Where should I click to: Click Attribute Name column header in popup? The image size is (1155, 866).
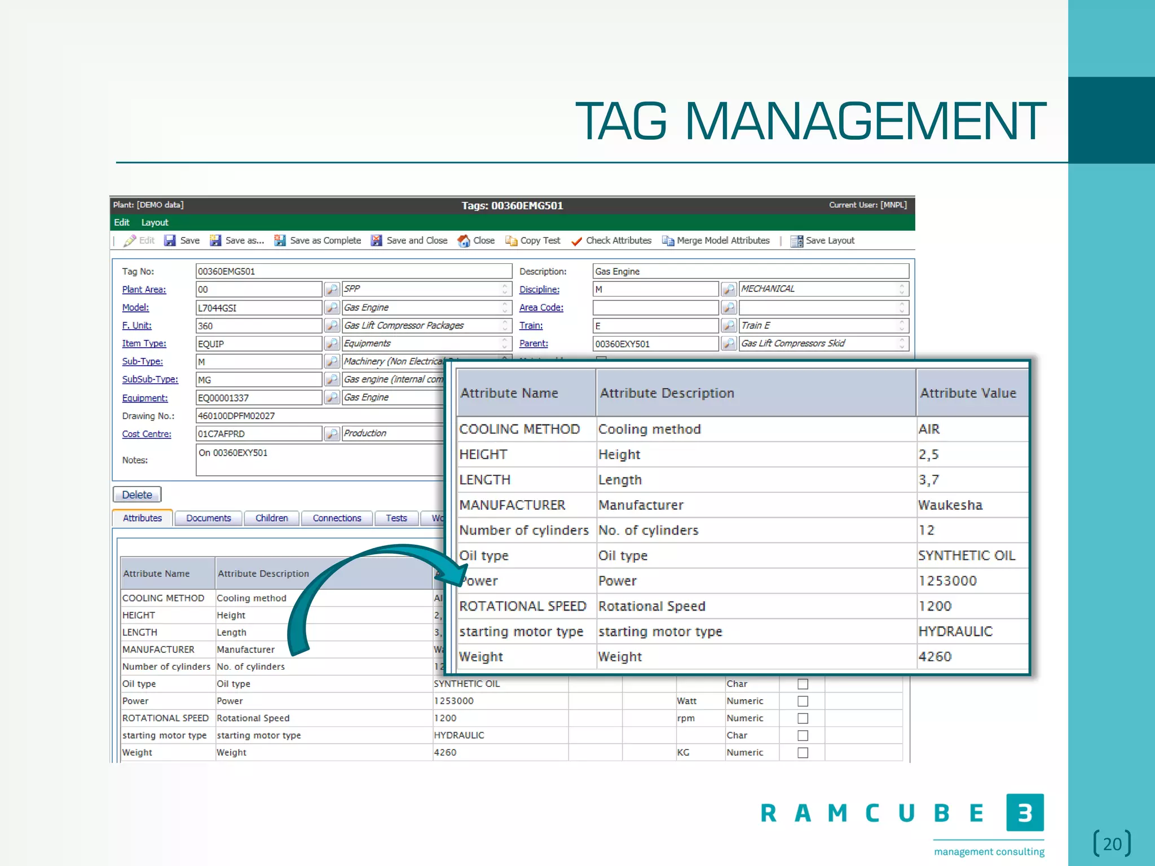pyautogui.click(x=526, y=393)
